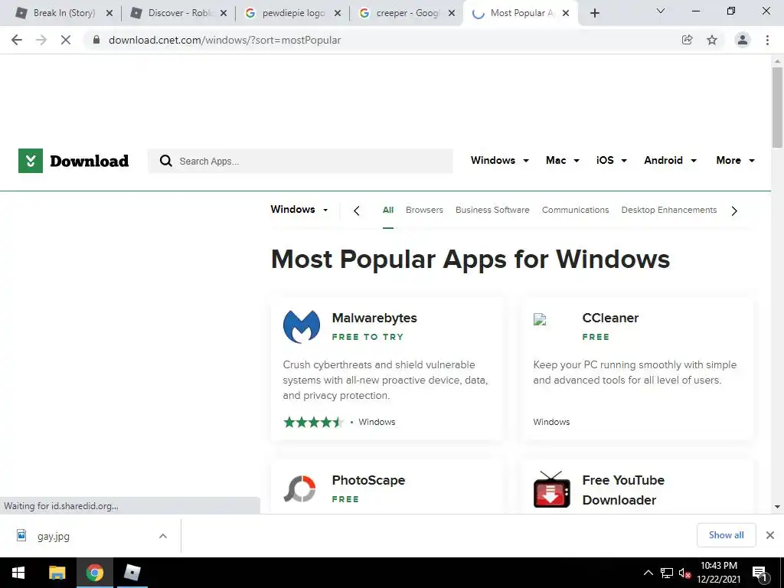The image size is (784, 588).
Task: Click the page vertical scrollbar thumb
Action: click(777, 107)
